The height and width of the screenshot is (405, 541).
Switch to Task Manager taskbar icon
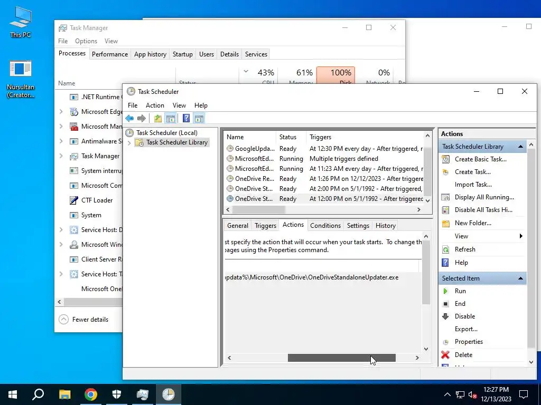coord(143,394)
